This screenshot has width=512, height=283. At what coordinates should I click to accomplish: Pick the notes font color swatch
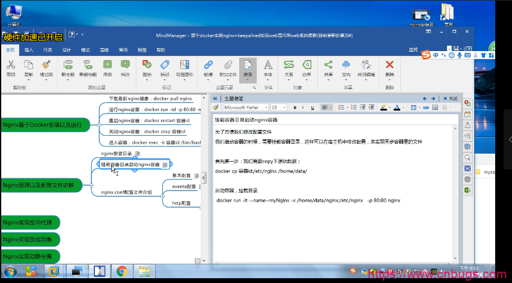point(396,108)
